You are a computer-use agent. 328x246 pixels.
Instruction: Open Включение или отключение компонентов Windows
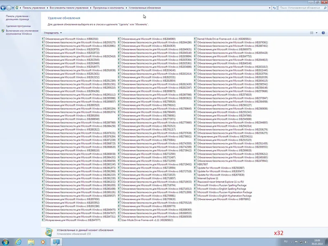(x=22, y=32)
